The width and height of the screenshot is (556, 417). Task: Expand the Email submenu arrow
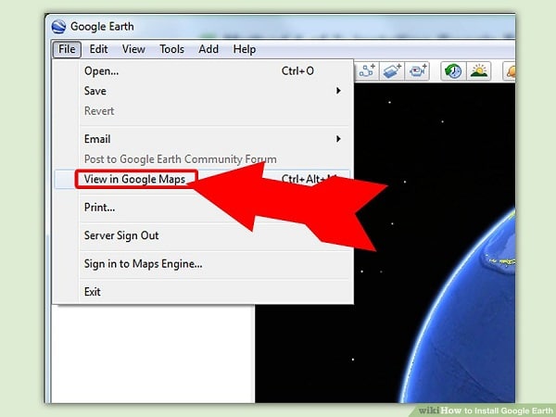click(338, 139)
